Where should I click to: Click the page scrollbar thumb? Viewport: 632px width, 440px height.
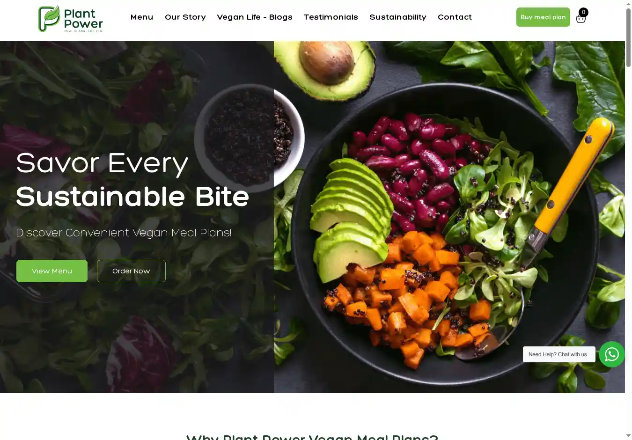[x=628, y=37]
